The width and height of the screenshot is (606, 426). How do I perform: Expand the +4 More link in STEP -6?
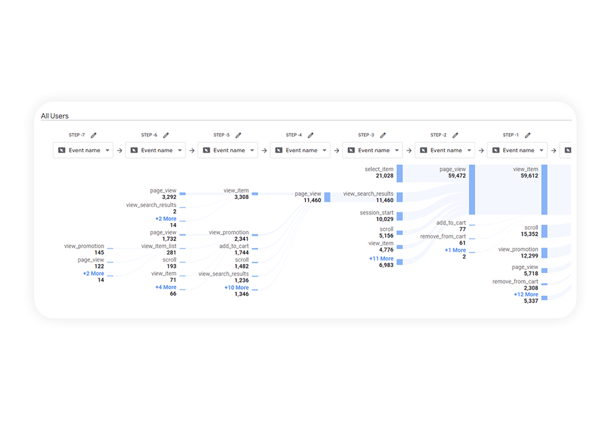(166, 287)
